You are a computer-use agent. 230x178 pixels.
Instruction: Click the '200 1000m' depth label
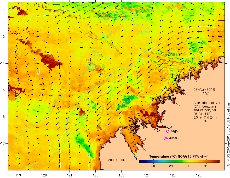coord(117,160)
